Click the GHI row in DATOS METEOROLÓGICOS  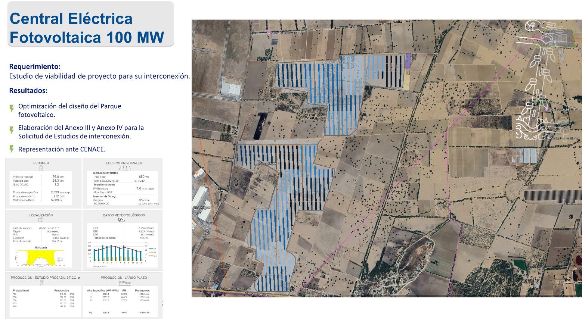pyautogui.click(x=123, y=228)
